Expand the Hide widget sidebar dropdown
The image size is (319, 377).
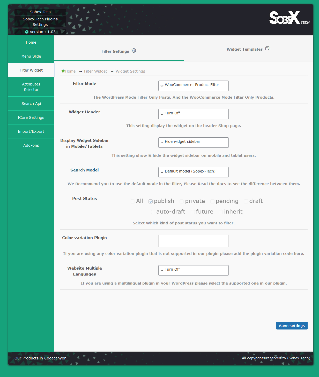point(194,143)
